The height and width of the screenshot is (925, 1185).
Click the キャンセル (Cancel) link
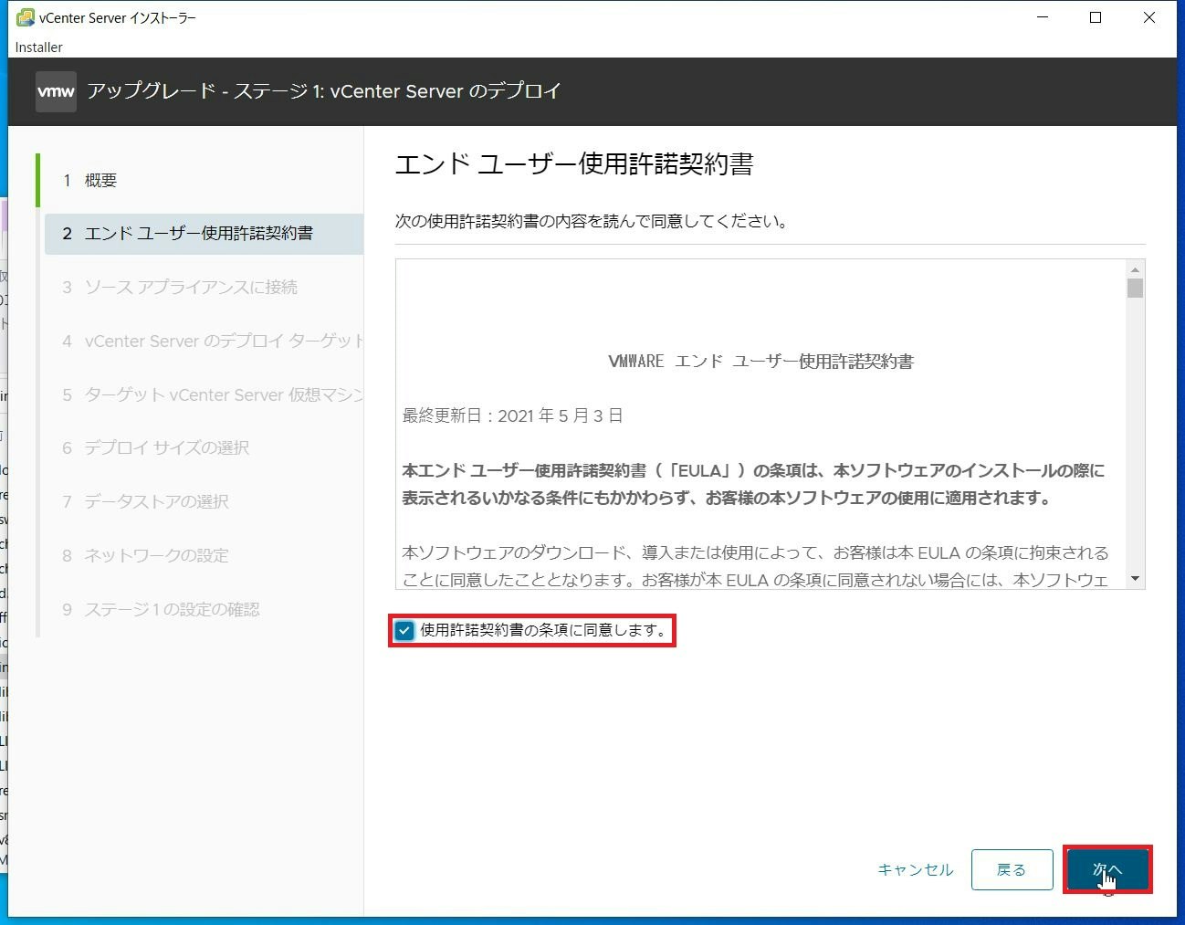click(x=915, y=869)
